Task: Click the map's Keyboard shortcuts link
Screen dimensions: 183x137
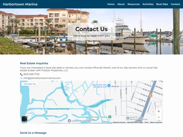Action: (119, 122)
